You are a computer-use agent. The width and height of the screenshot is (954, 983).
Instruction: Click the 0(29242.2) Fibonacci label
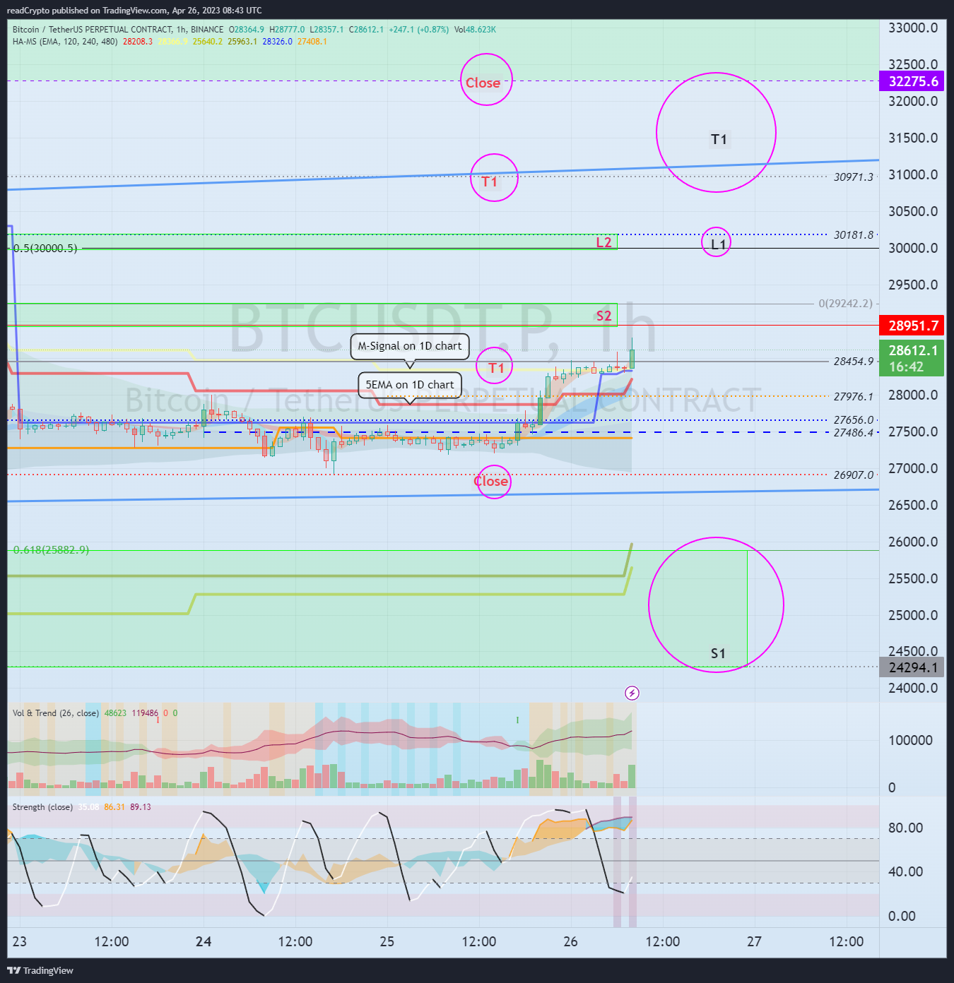846,304
